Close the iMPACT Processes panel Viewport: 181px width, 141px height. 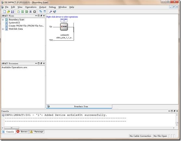pyautogui.click(x=44, y=63)
